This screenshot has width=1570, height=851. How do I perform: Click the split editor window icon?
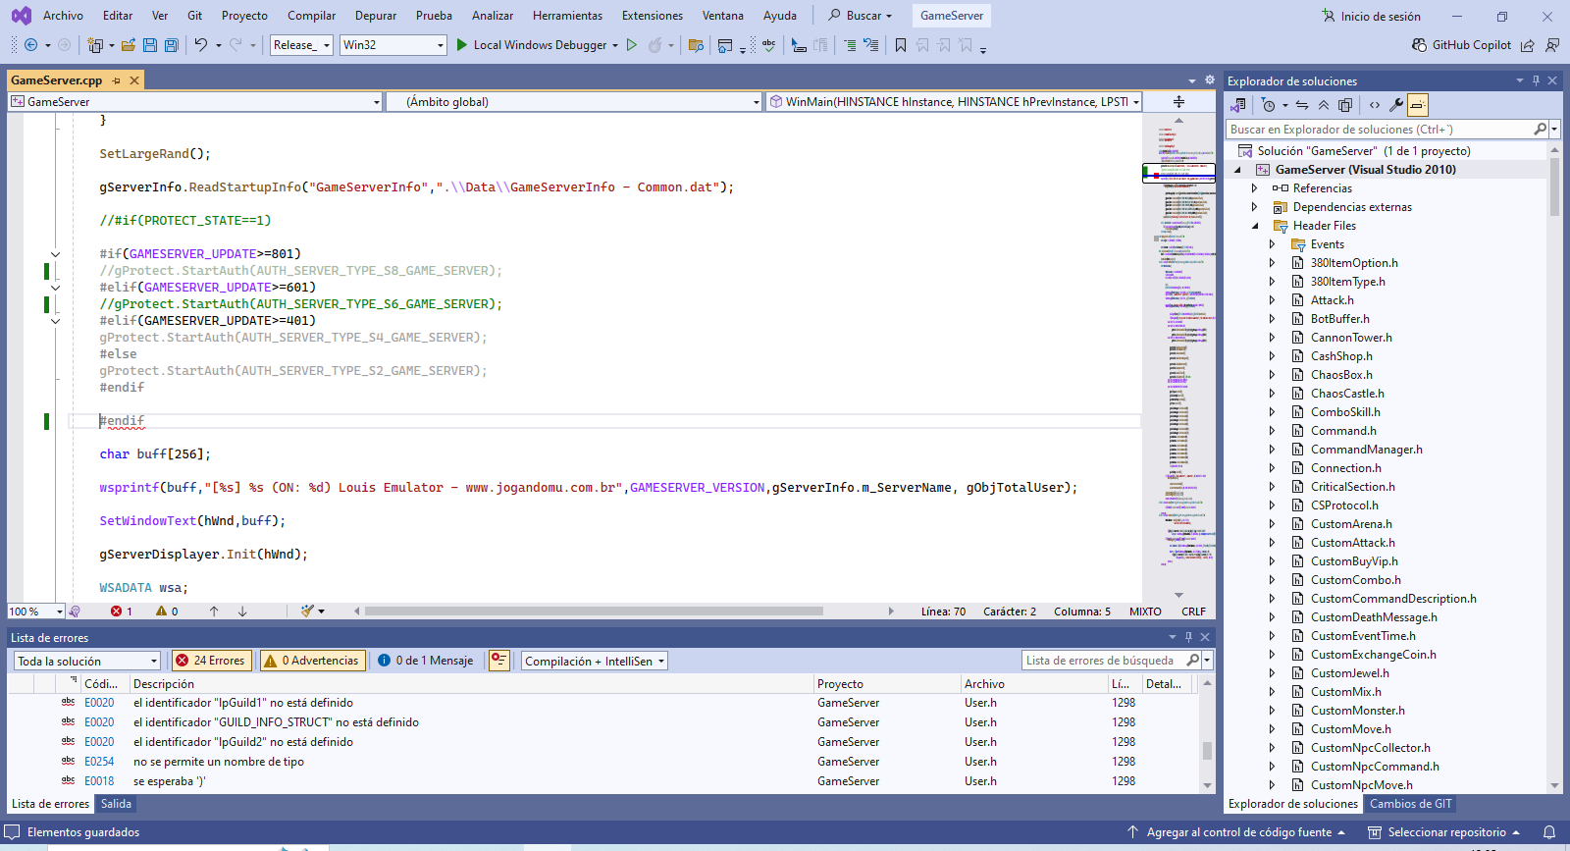pos(1178,102)
